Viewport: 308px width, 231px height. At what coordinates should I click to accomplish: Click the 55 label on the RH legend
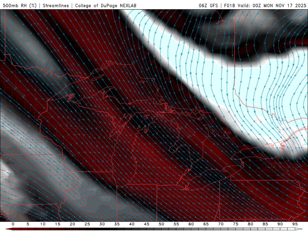coord(176,224)
